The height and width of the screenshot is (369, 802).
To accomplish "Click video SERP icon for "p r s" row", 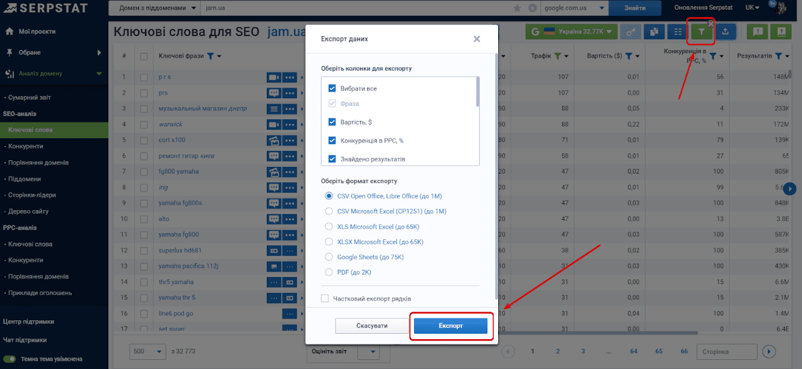I will (273, 77).
